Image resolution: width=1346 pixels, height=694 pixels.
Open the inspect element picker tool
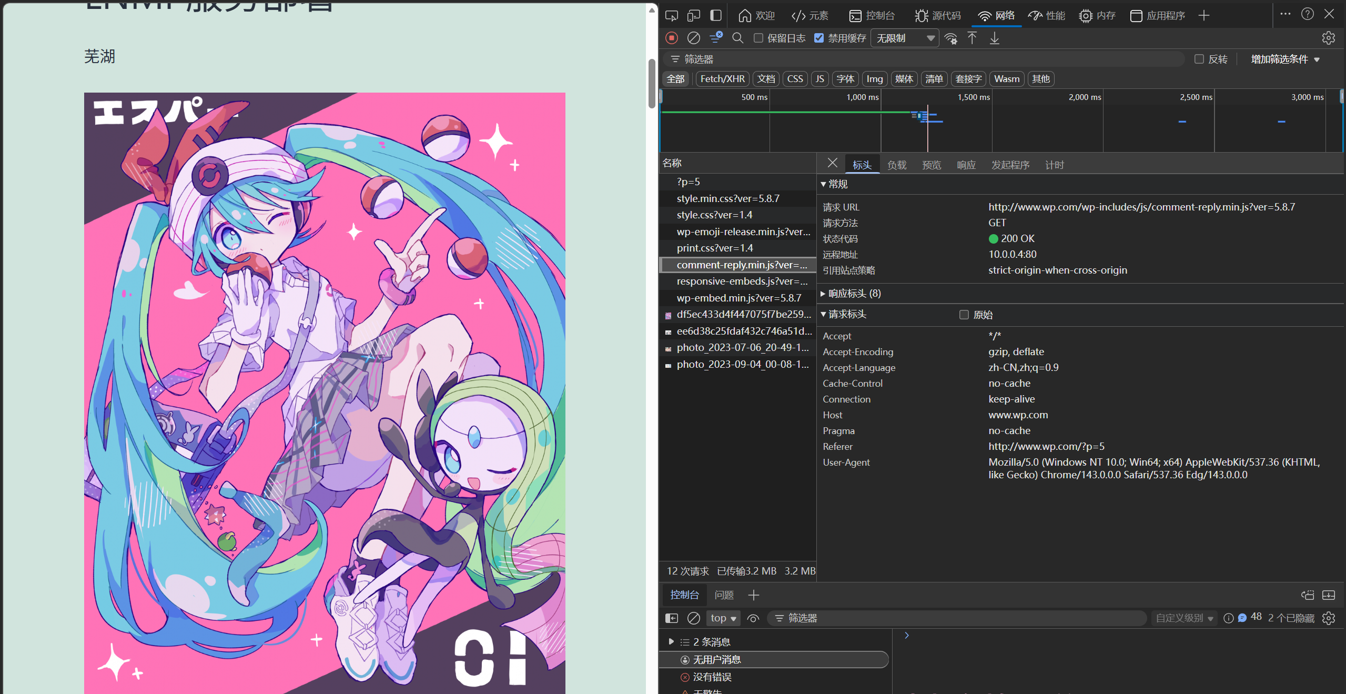coord(672,15)
